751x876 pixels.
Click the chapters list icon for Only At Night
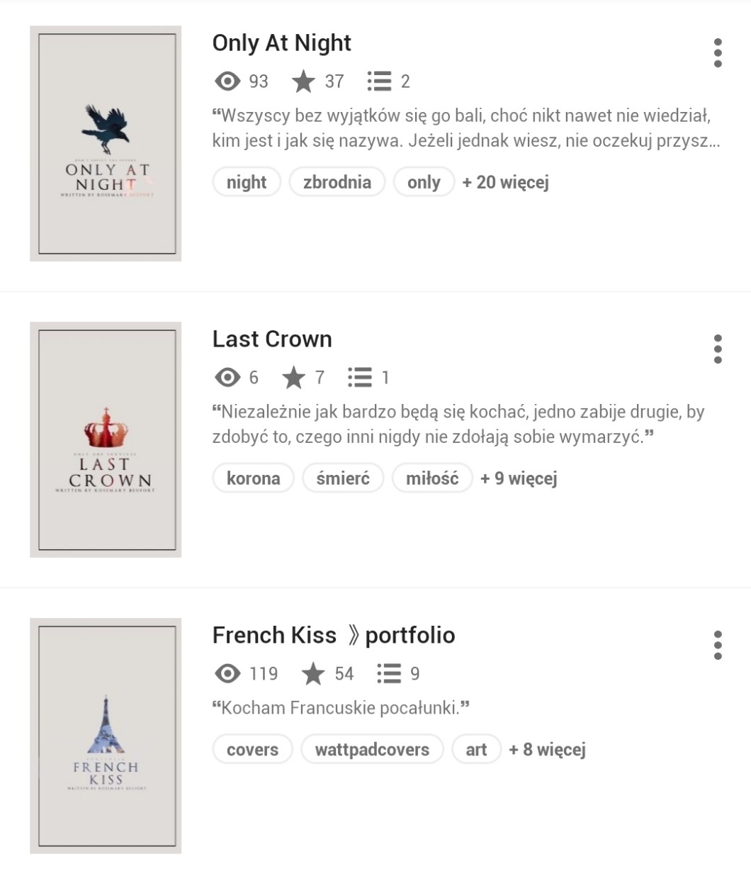tap(380, 82)
